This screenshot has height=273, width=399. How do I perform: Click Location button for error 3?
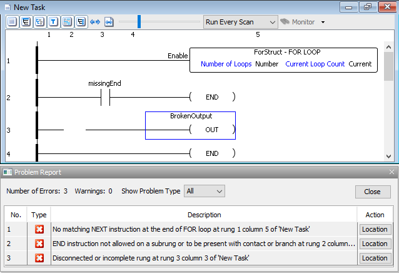(375, 258)
